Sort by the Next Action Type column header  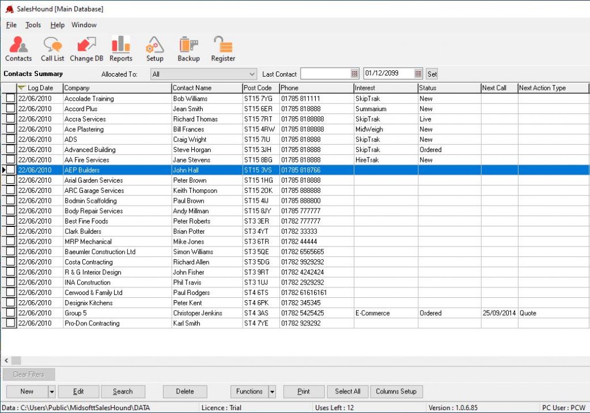tap(553, 88)
